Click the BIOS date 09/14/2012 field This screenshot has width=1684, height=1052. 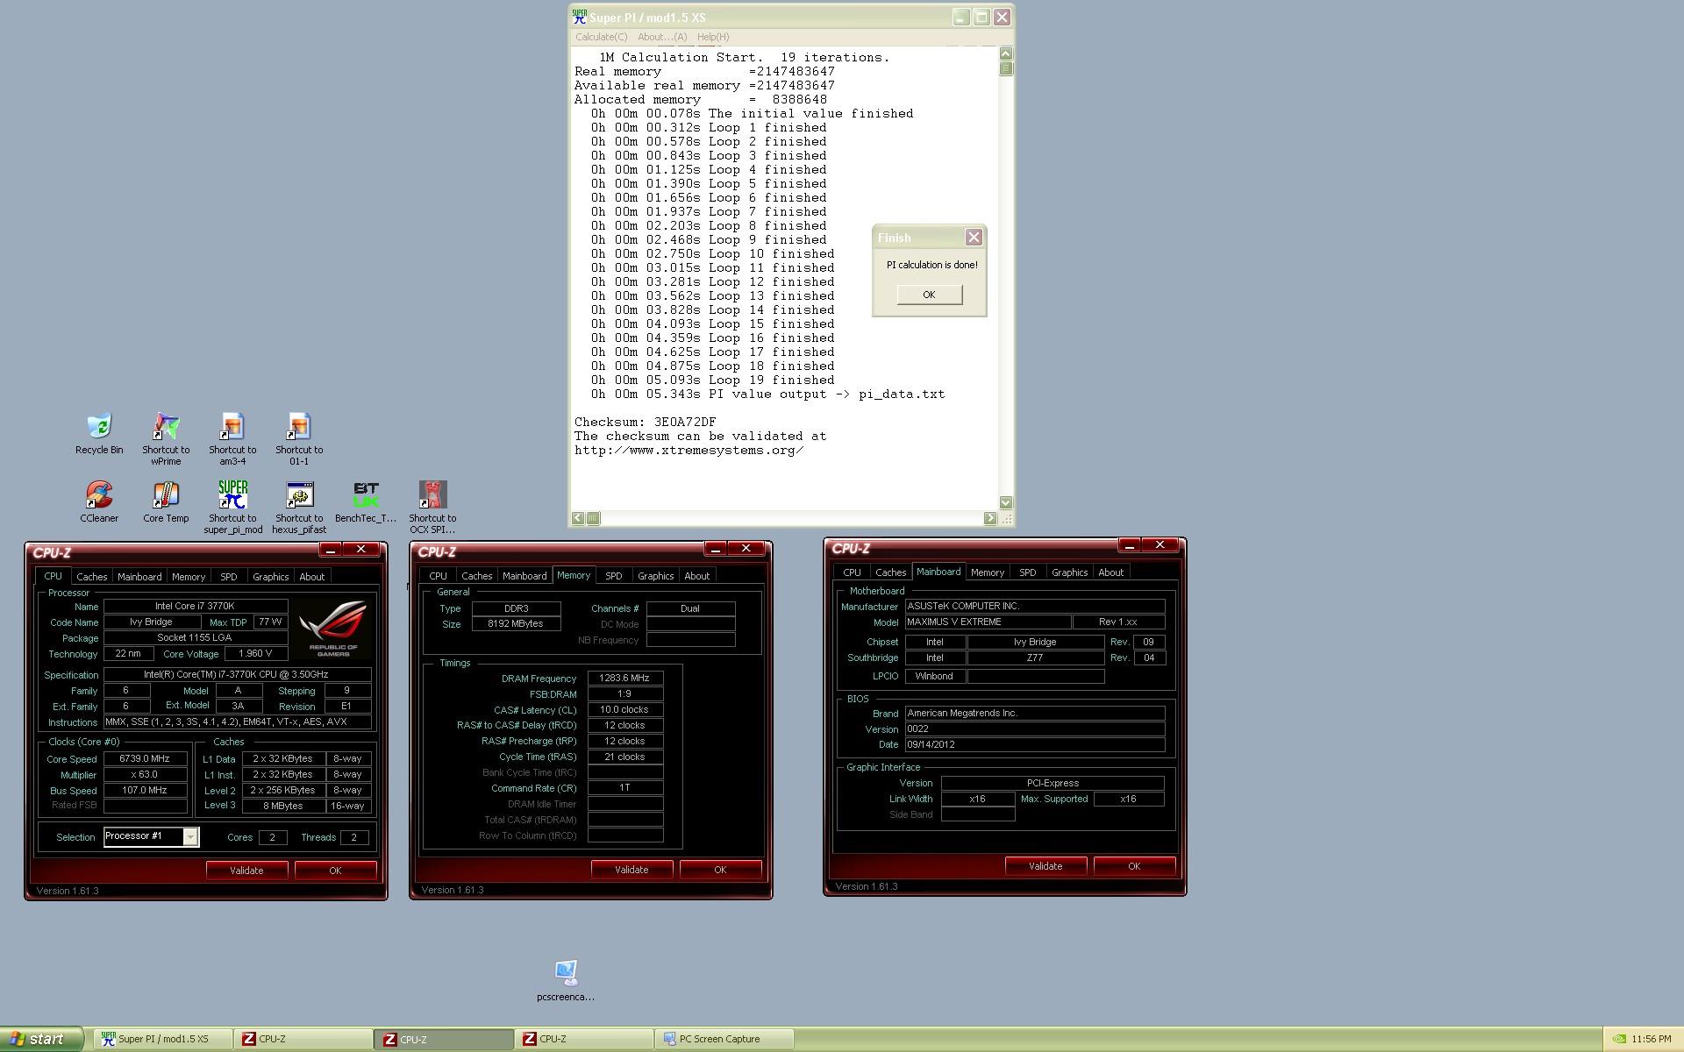coord(1035,744)
